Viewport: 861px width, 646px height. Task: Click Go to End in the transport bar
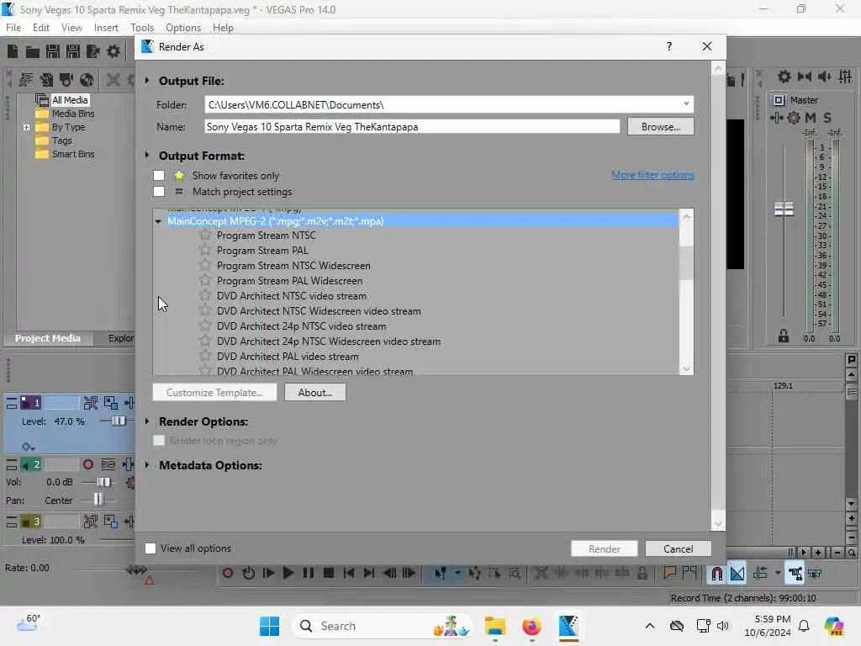(x=369, y=573)
